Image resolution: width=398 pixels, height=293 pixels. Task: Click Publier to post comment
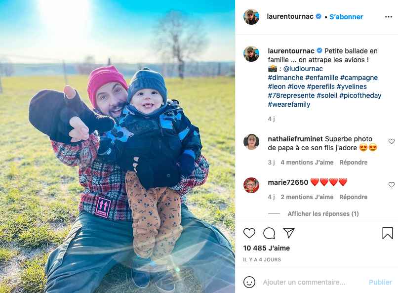coord(381,282)
